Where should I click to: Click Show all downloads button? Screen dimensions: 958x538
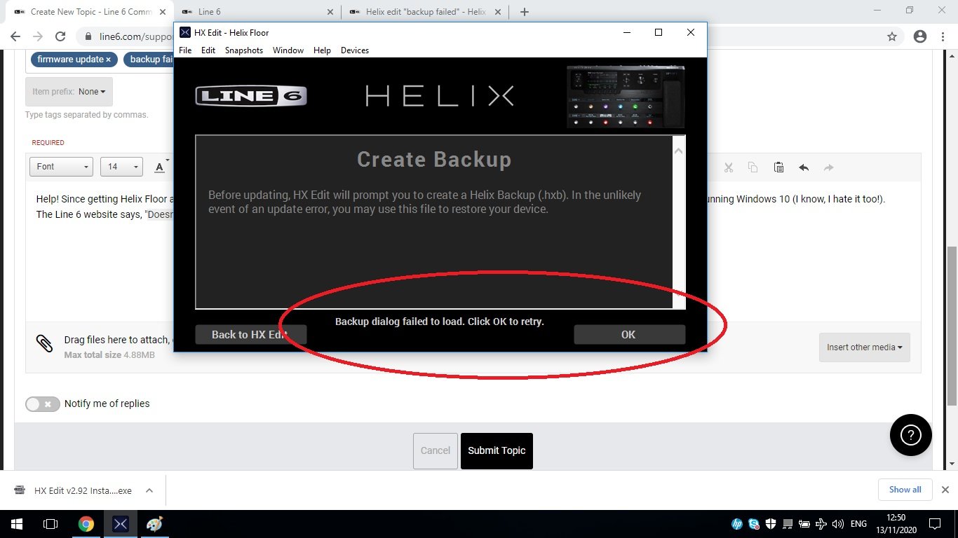[x=905, y=490]
